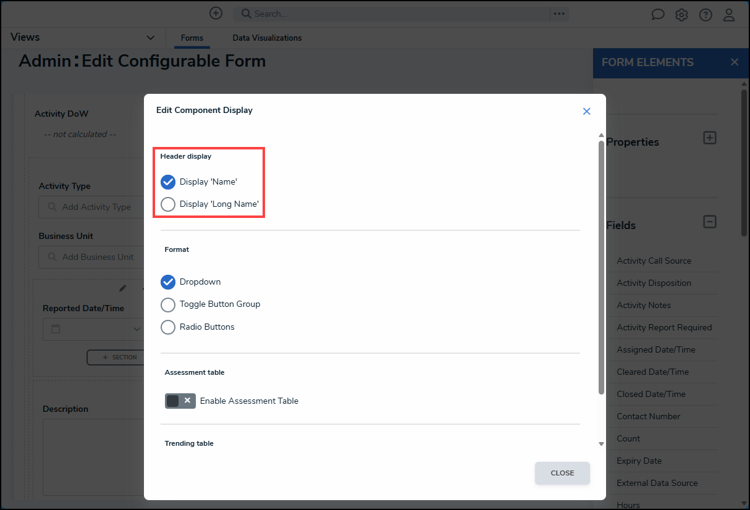Choose the Toggle Button Group format
This screenshot has width=750, height=510.
tap(168, 304)
